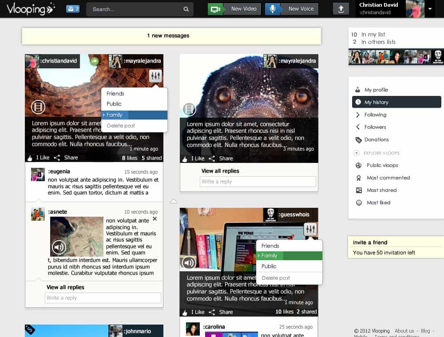Open the Blog footer link
The image size is (444, 337).
[x=425, y=331]
